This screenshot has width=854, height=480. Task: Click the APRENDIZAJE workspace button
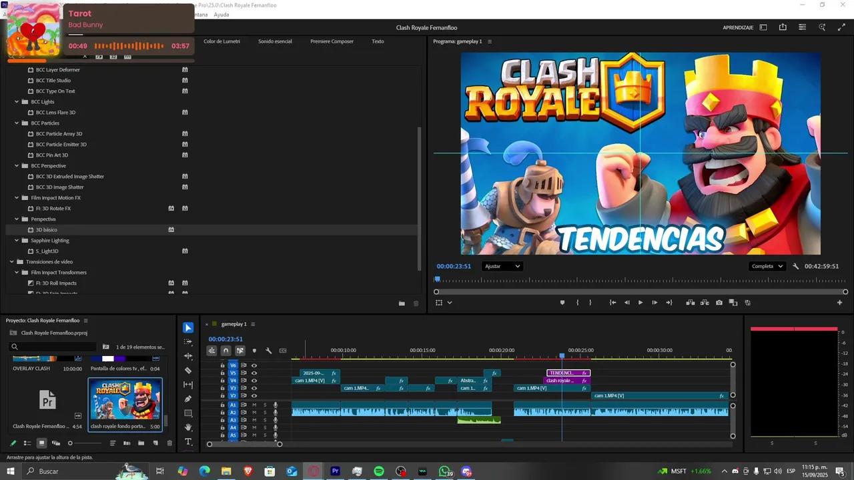pos(738,27)
